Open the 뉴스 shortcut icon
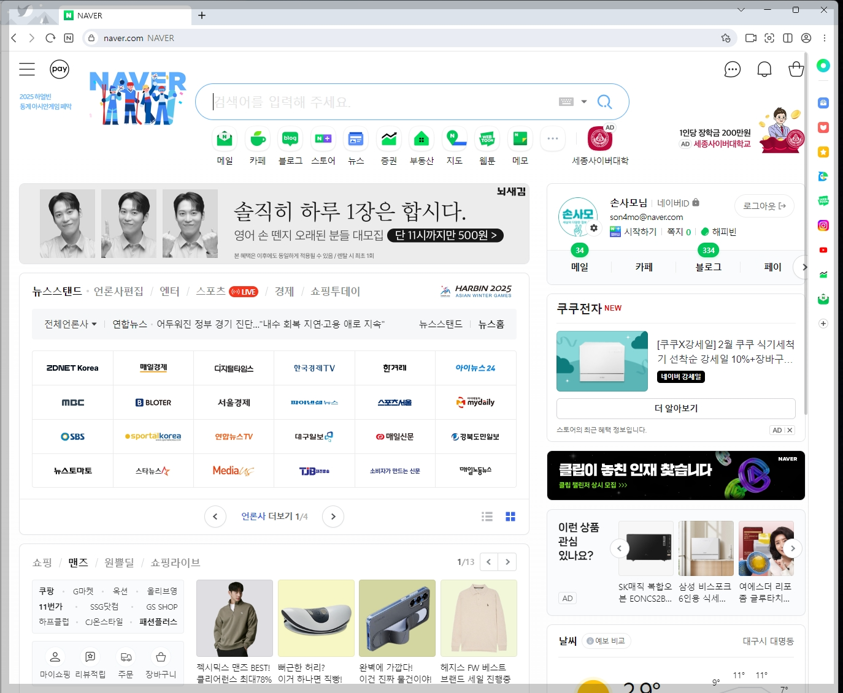This screenshot has height=693, width=843. point(356,140)
